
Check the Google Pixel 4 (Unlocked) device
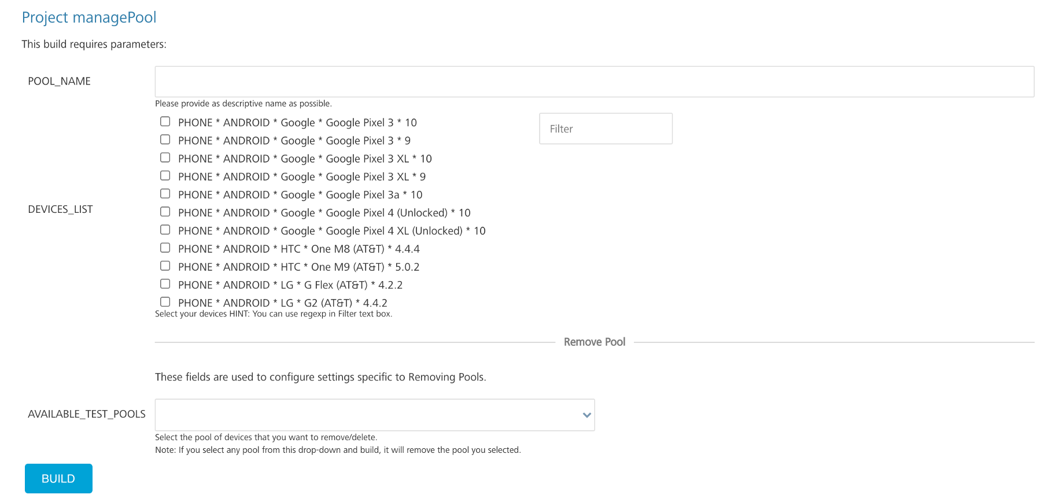click(x=165, y=212)
